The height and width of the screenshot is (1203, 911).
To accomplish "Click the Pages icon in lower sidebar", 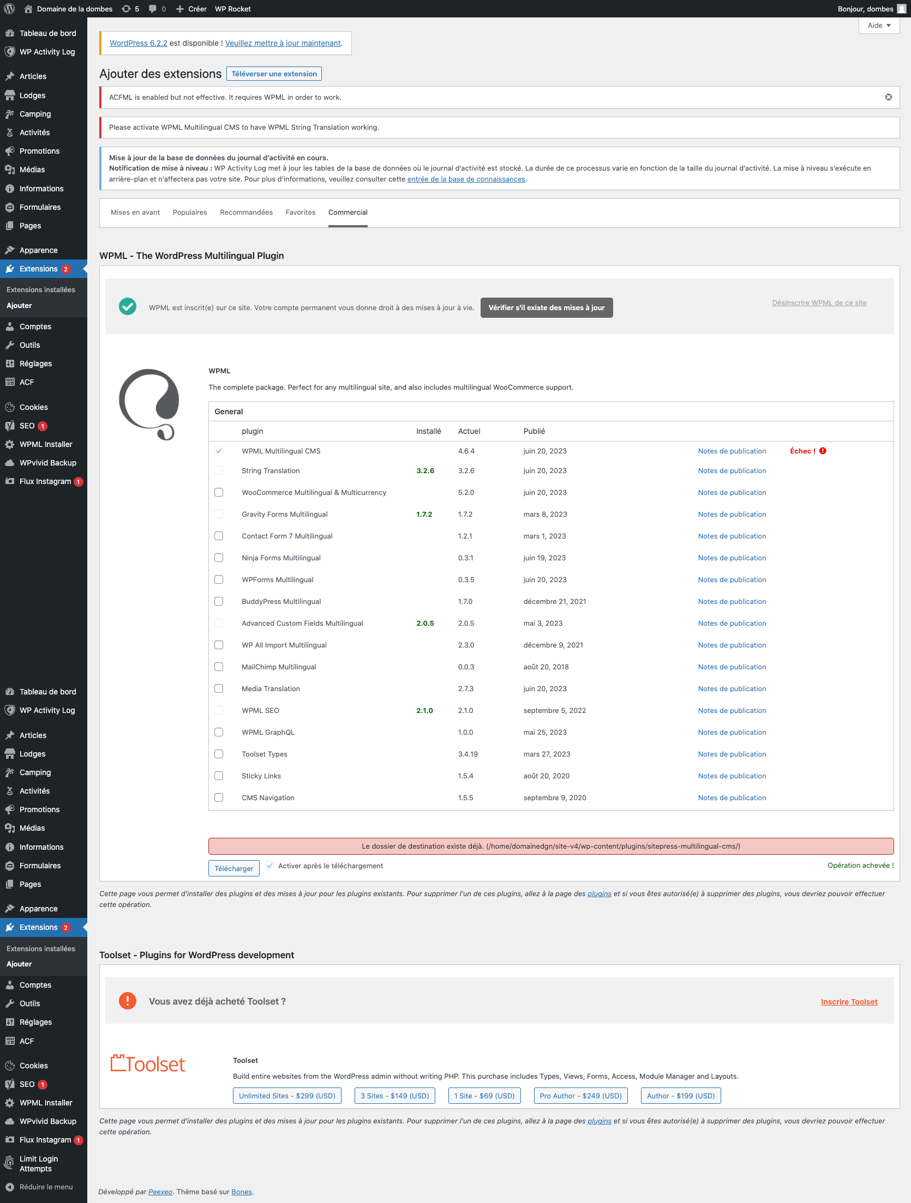I will coord(10,884).
